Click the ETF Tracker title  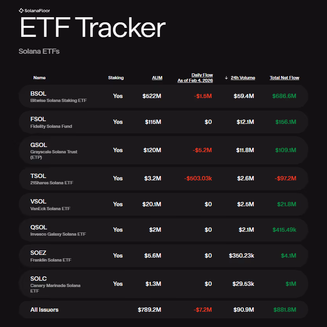pos(93,27)
